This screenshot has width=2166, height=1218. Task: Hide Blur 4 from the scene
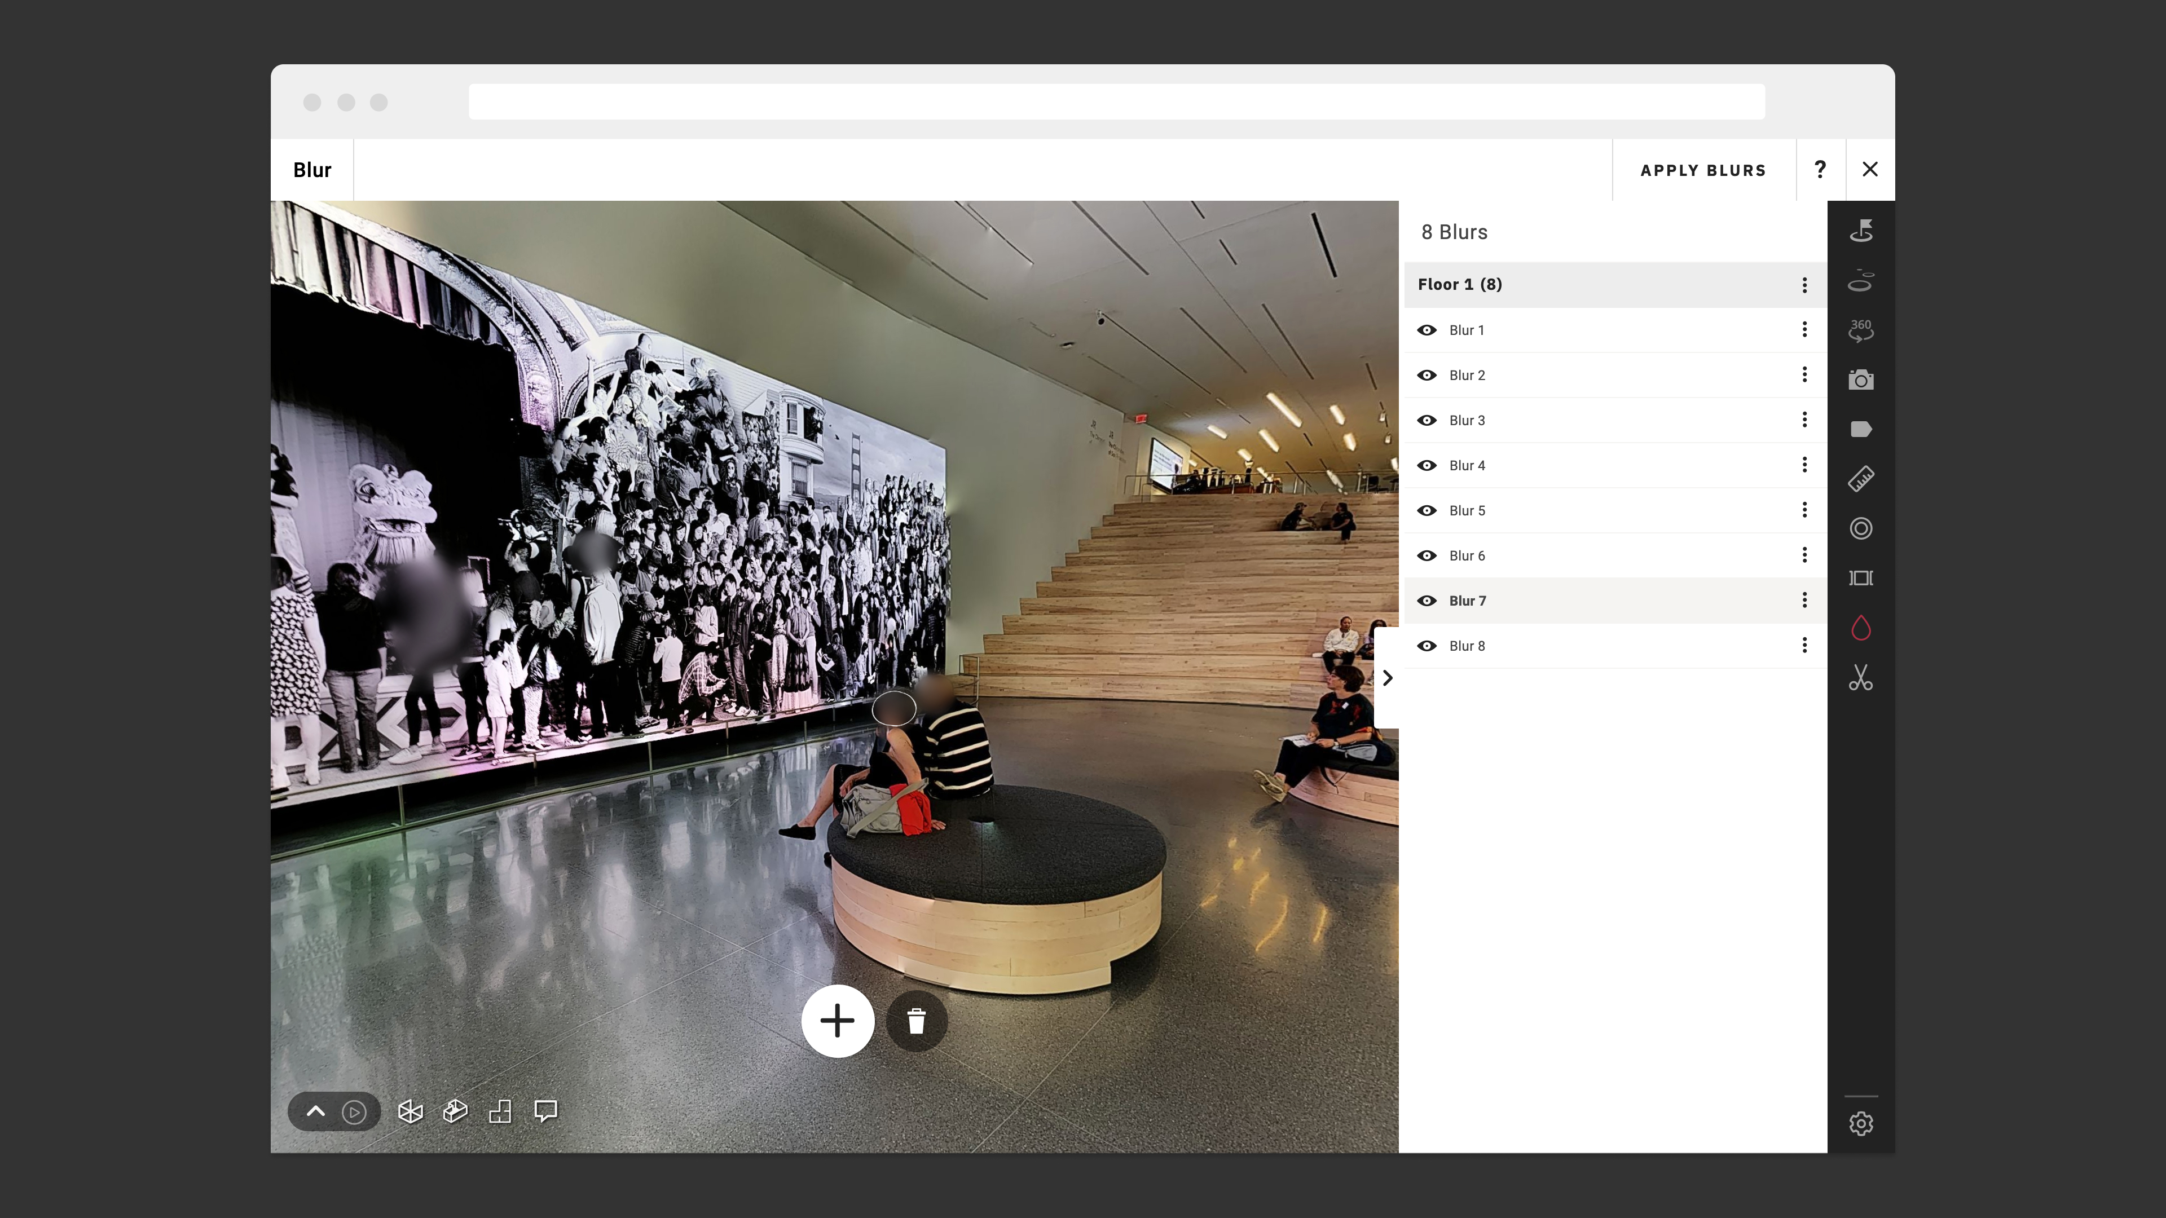1427,466
